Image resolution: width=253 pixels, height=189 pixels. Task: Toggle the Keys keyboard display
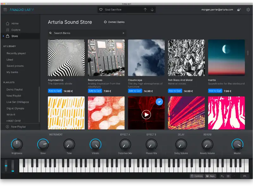pyautogui.click(x=210, y=176)
